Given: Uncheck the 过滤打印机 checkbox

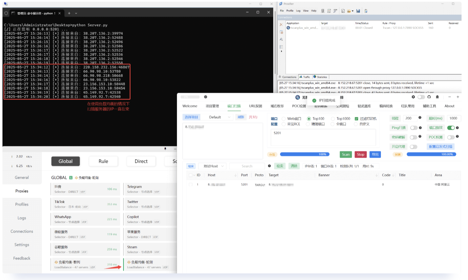Looking at the screenshot, I should [356, 119].
